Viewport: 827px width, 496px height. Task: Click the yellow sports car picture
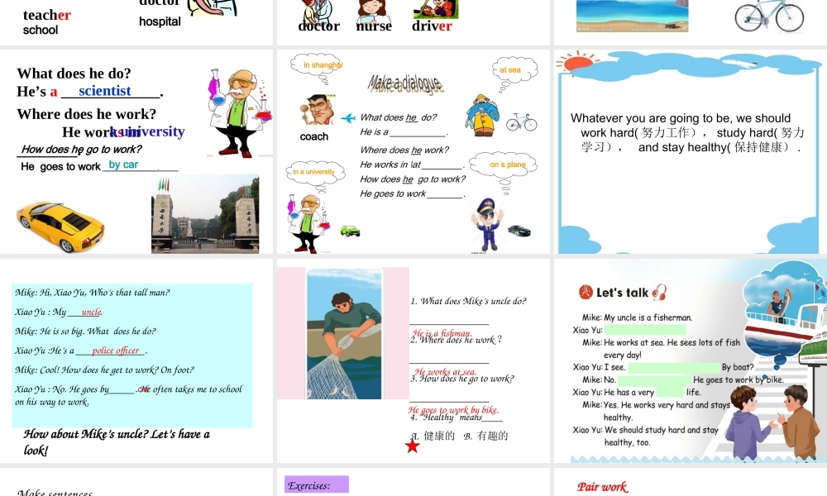pos(60,226)
